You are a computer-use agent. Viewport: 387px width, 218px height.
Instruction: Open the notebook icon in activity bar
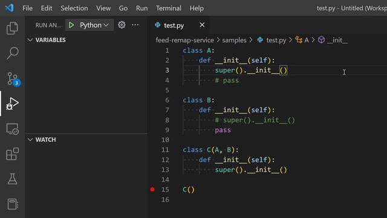[12, 204]
